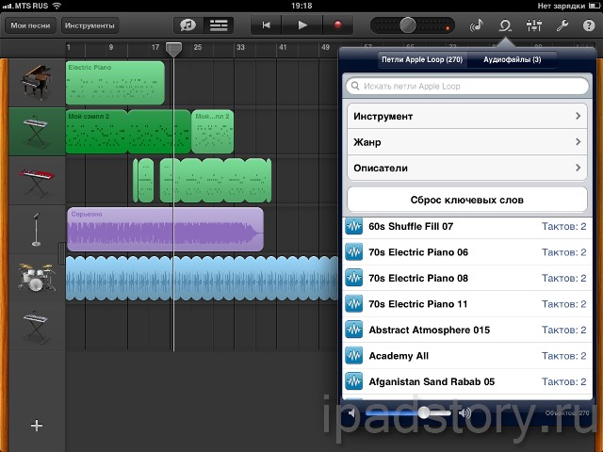
Task: Click waveform icon of 70s Electric Piano 11
Action: pos(353,304)
